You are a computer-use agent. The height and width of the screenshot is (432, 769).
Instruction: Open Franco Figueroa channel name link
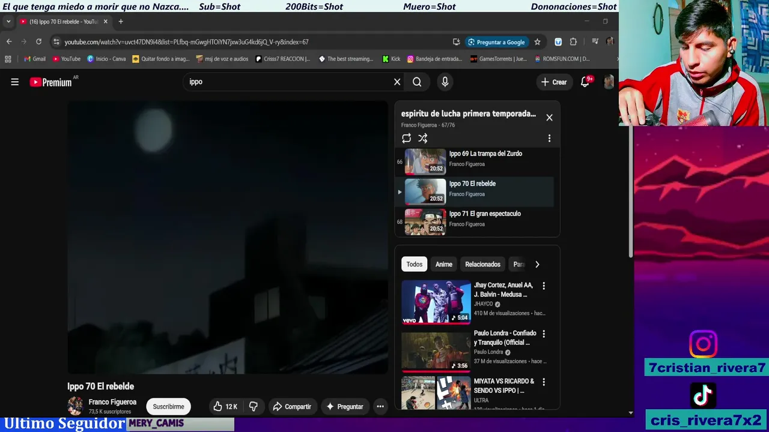112,402
